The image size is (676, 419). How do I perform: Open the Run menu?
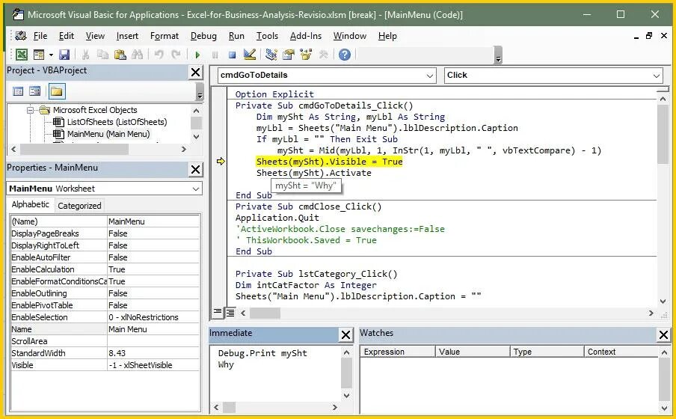[x=236, y=36]
